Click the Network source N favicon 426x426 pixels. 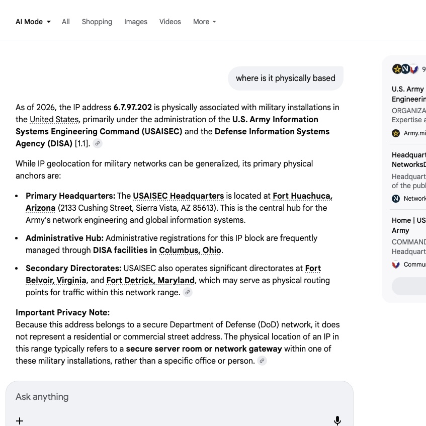[396, 199]
